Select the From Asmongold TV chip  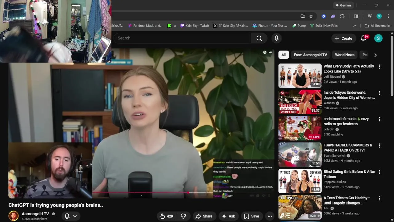[310, 55]
